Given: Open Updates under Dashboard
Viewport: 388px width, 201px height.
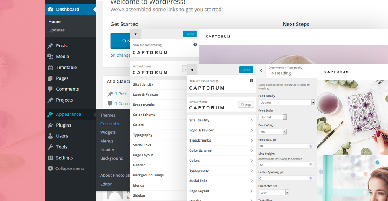Looking at the screenshot, I should (56, 30).
